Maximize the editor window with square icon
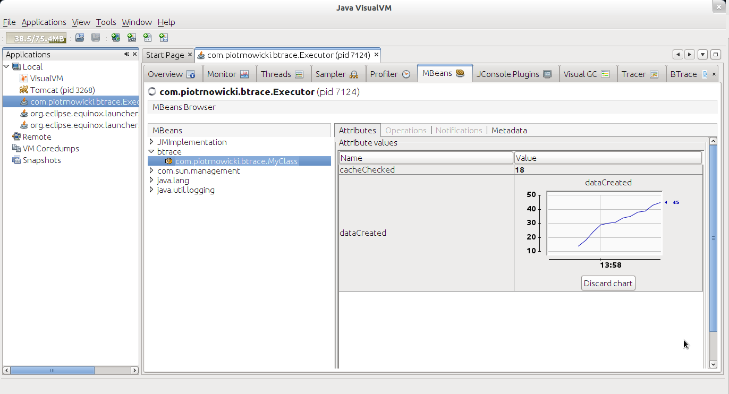Image resolution: width=729 pixels, height=394 pixels. [715, 55]
